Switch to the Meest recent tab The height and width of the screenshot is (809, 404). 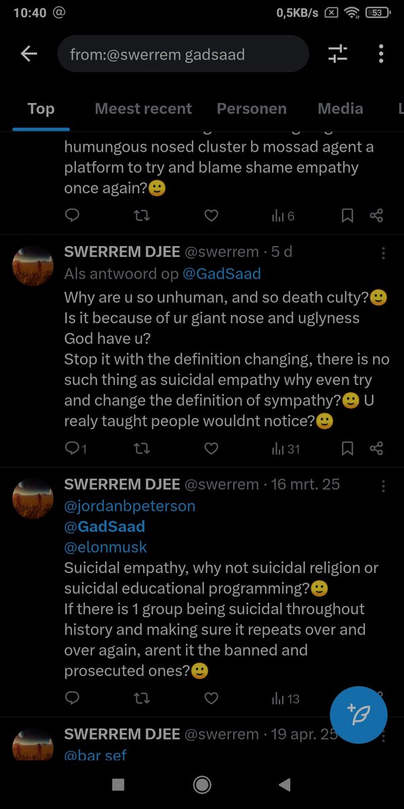pyautogui.click(x=143, y=109)
